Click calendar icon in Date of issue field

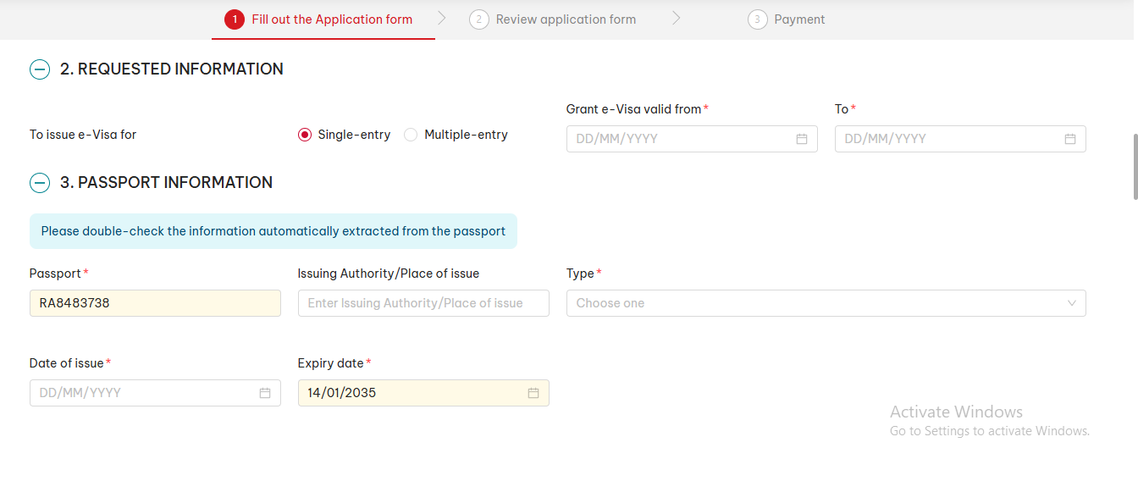coord(264,393)
